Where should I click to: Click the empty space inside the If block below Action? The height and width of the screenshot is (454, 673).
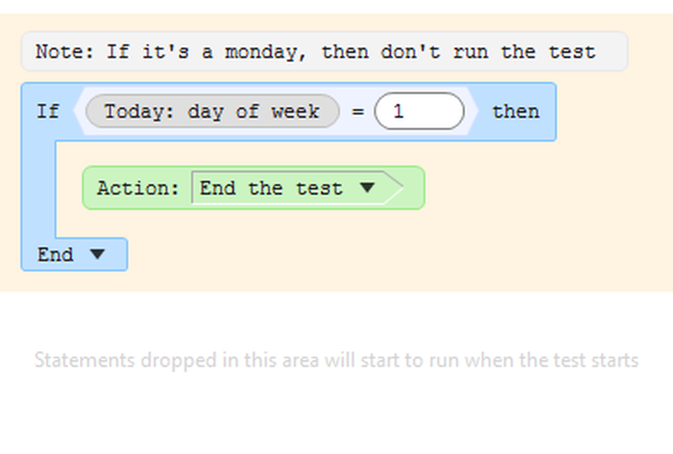(x=256, y=225)
